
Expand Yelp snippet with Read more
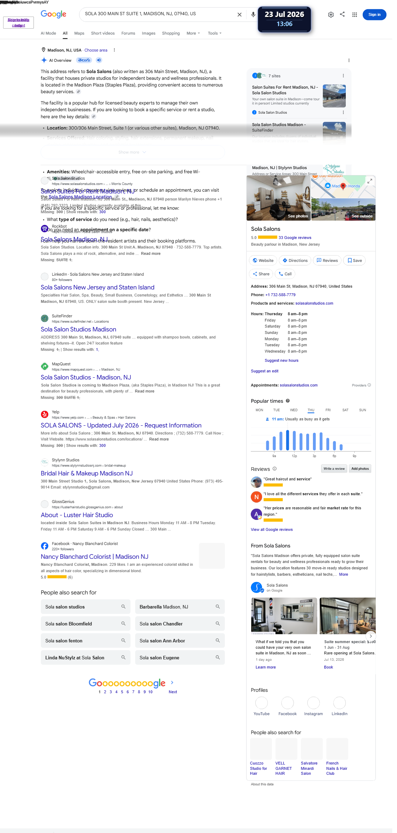[159, 439]
